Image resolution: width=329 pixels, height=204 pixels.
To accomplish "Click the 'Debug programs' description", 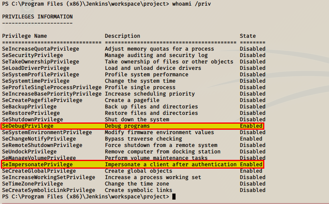I will 127,126.
